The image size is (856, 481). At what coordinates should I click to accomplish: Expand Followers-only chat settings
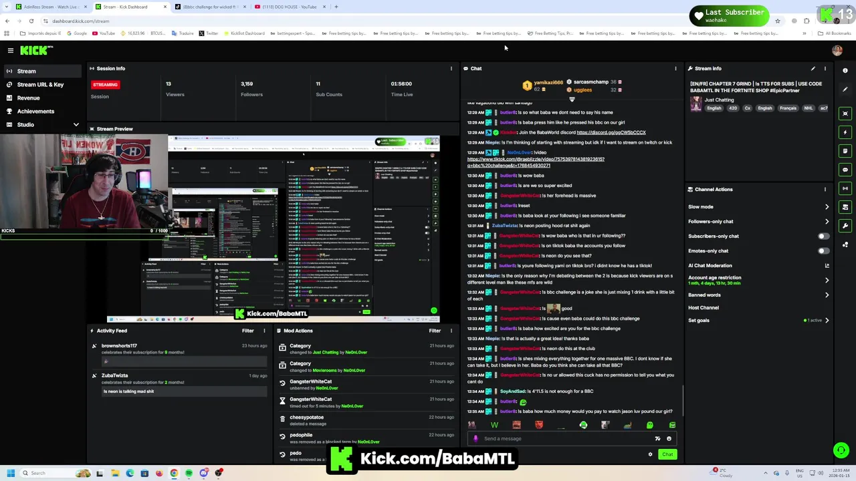pyautogui.click(x=827, y=222)
